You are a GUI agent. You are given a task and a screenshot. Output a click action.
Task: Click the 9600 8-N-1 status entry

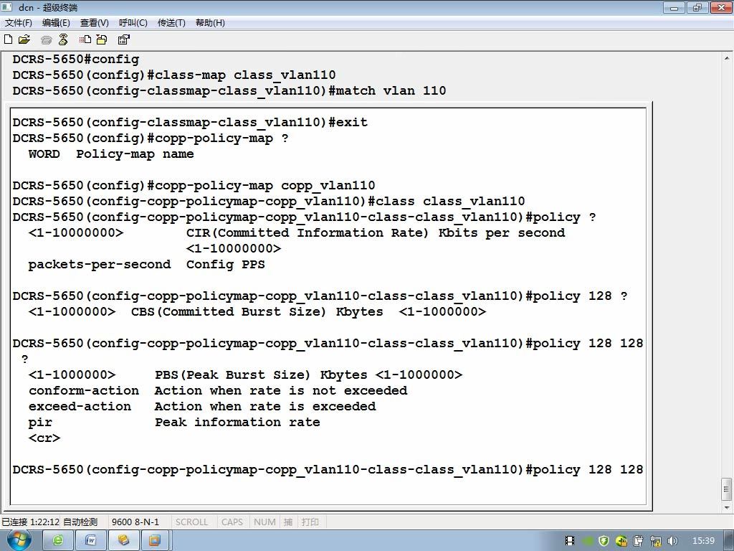click(135, 522)
